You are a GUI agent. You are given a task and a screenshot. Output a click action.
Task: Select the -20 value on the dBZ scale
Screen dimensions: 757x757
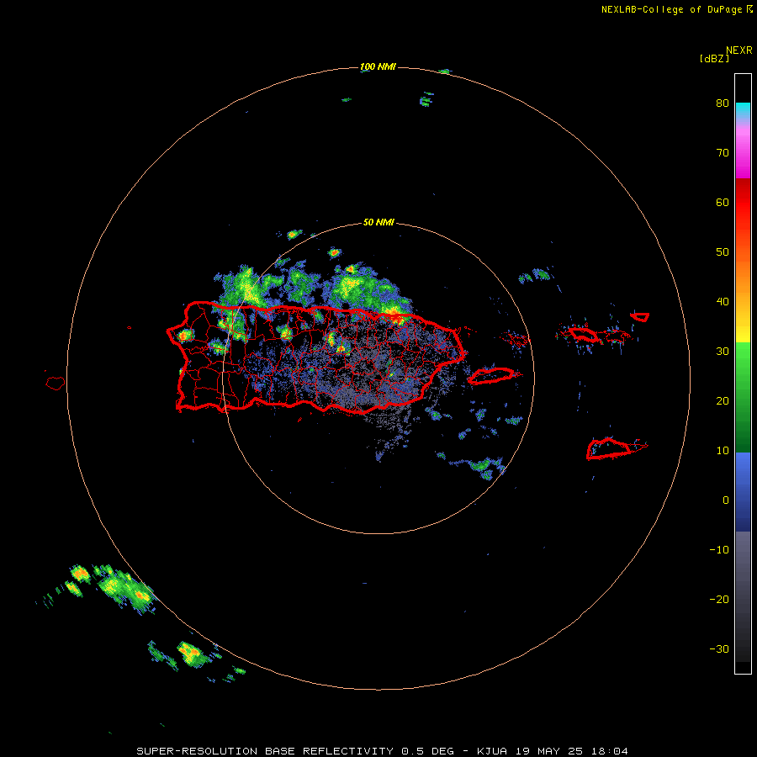(719, 600)
